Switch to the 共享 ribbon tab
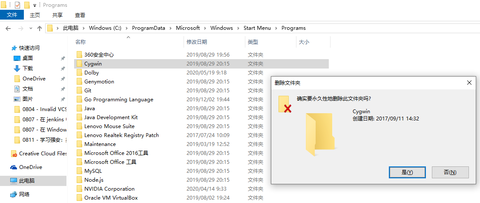480x203 pixels. point(57,14)
